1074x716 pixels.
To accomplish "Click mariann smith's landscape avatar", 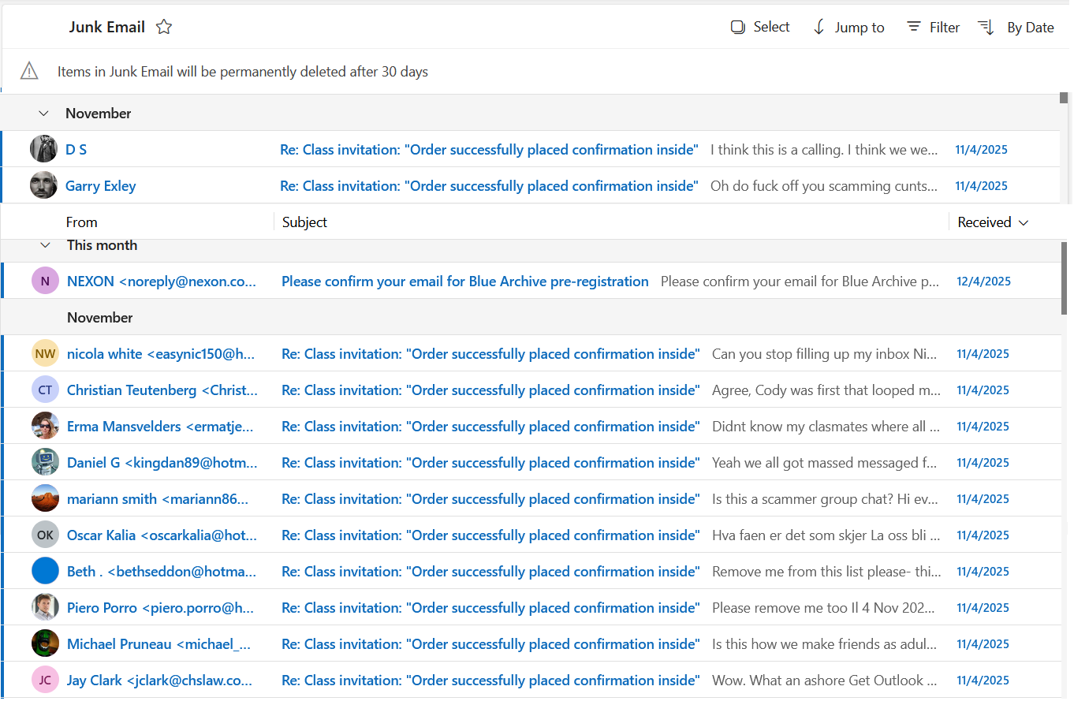I will click(x=45, y=498).
